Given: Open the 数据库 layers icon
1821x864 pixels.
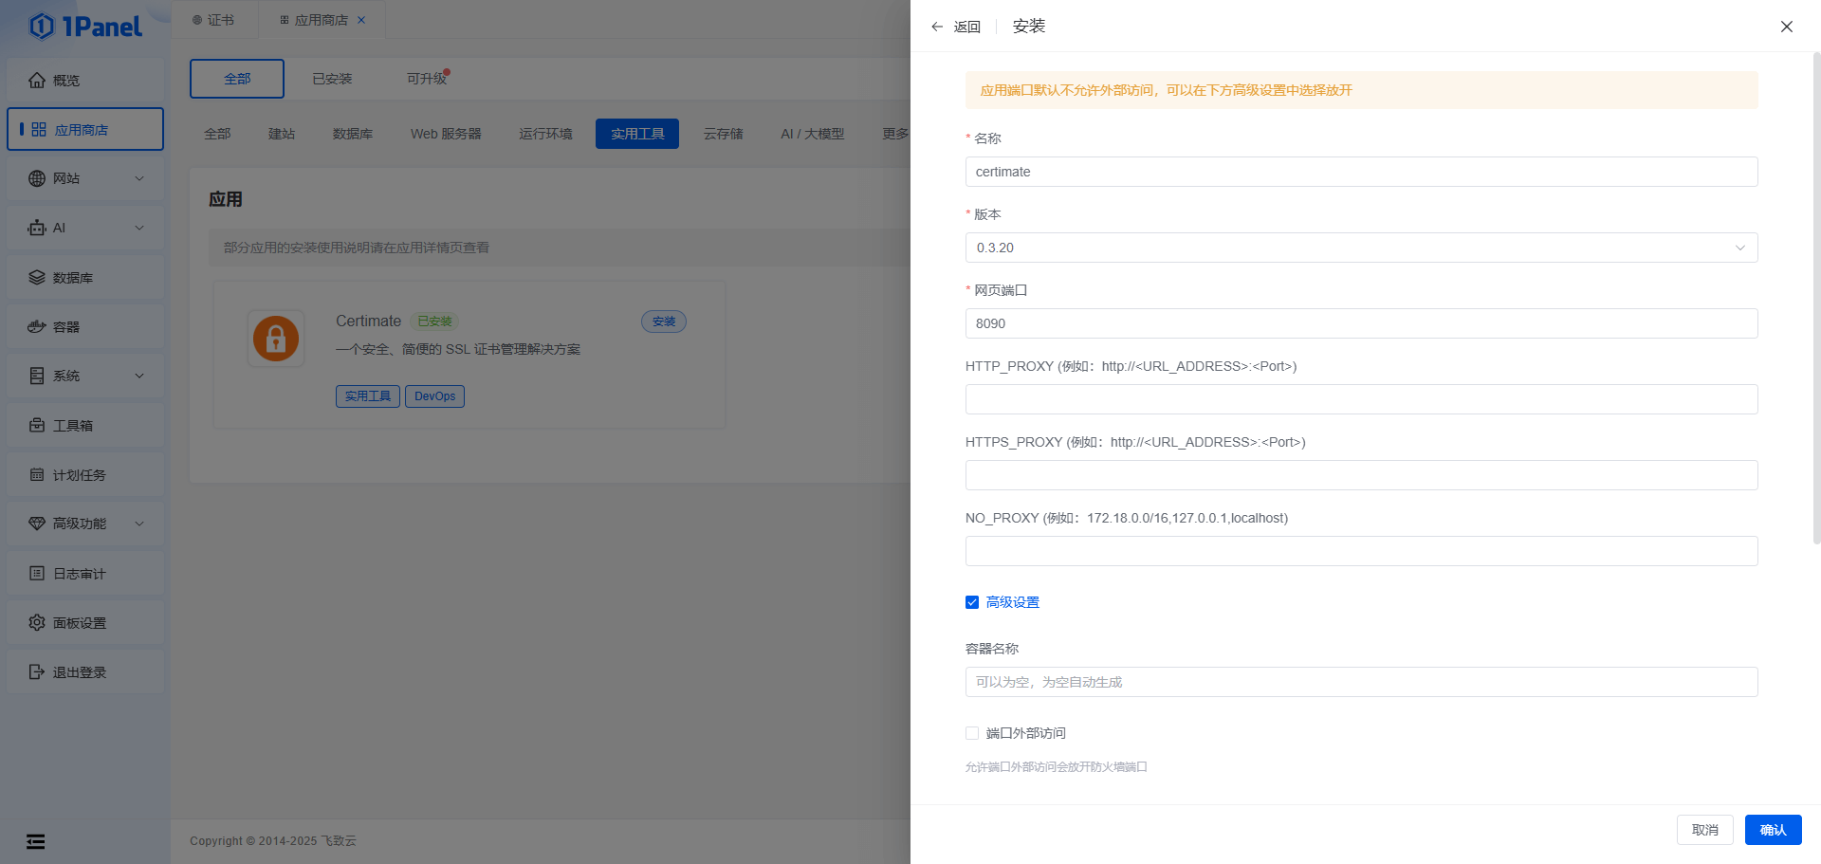Looking at the screenshot, I should 37,277.
